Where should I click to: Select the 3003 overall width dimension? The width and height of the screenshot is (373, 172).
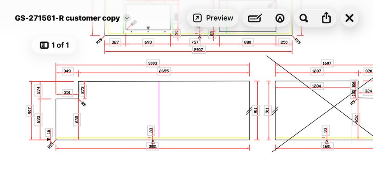tap(153, 63)
